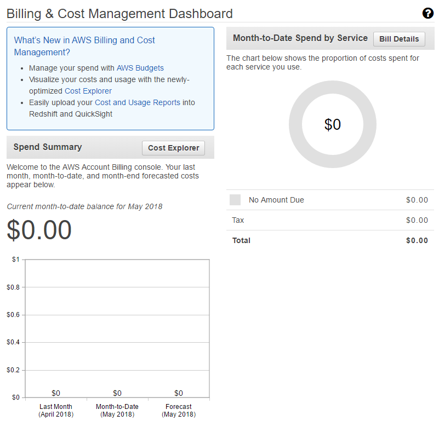Click the Month-to-Date (May 2018) axis label
The width and height of the screenshot is (439, 421).
click(117, 411)
